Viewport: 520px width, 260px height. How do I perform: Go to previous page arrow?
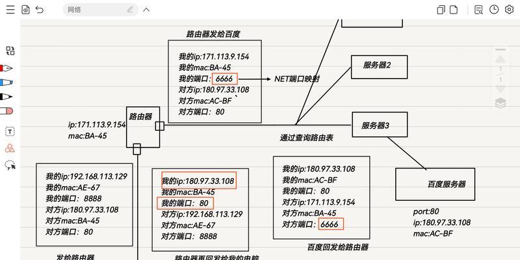click(x=500, y=59)
